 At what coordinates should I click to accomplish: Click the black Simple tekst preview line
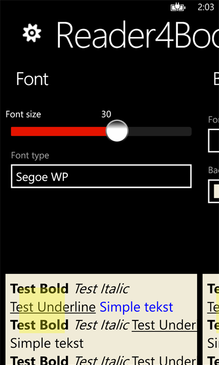pyautogui.click(x=47, y=343)
